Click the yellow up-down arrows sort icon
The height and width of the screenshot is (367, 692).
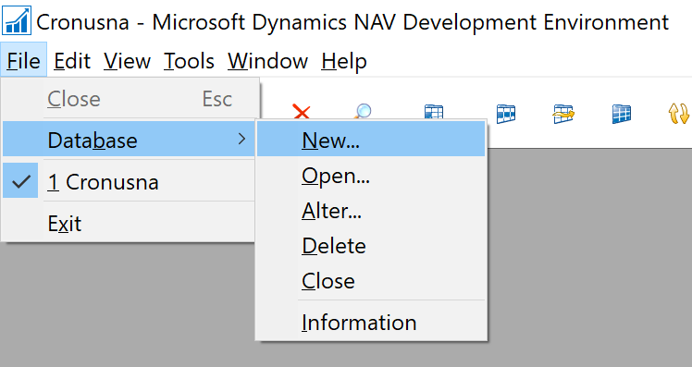[x=678, y=114]
